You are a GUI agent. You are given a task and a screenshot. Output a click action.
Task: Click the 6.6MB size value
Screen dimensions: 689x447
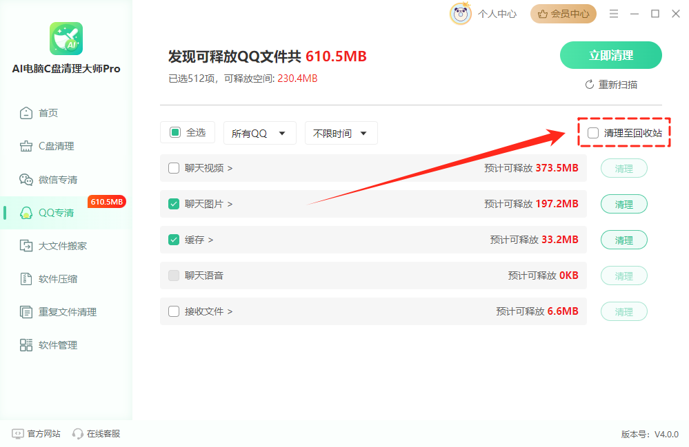point(563,311)
